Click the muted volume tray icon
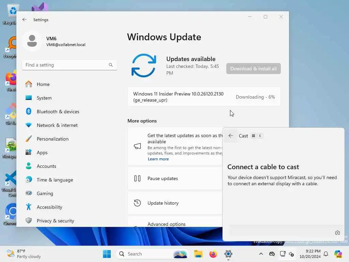349x262 pixels. pyautogui.click(x=291, y=254)
